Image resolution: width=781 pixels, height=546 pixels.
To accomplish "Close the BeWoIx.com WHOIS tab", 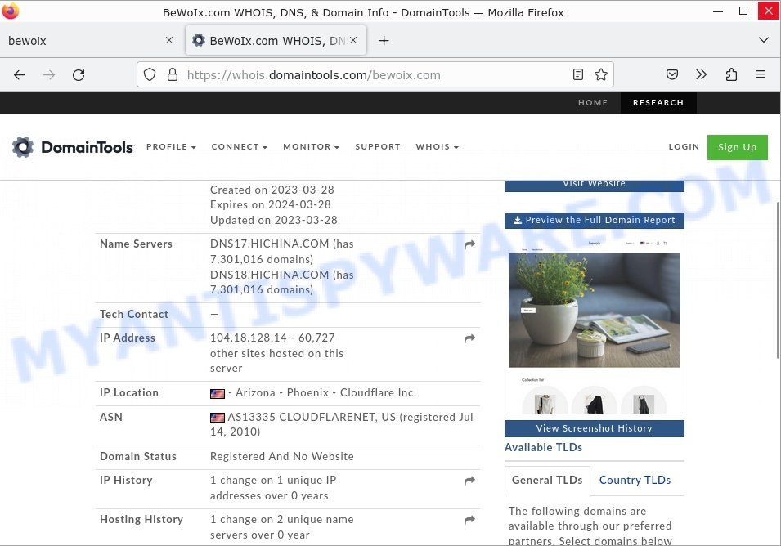I will pos(353,40).
